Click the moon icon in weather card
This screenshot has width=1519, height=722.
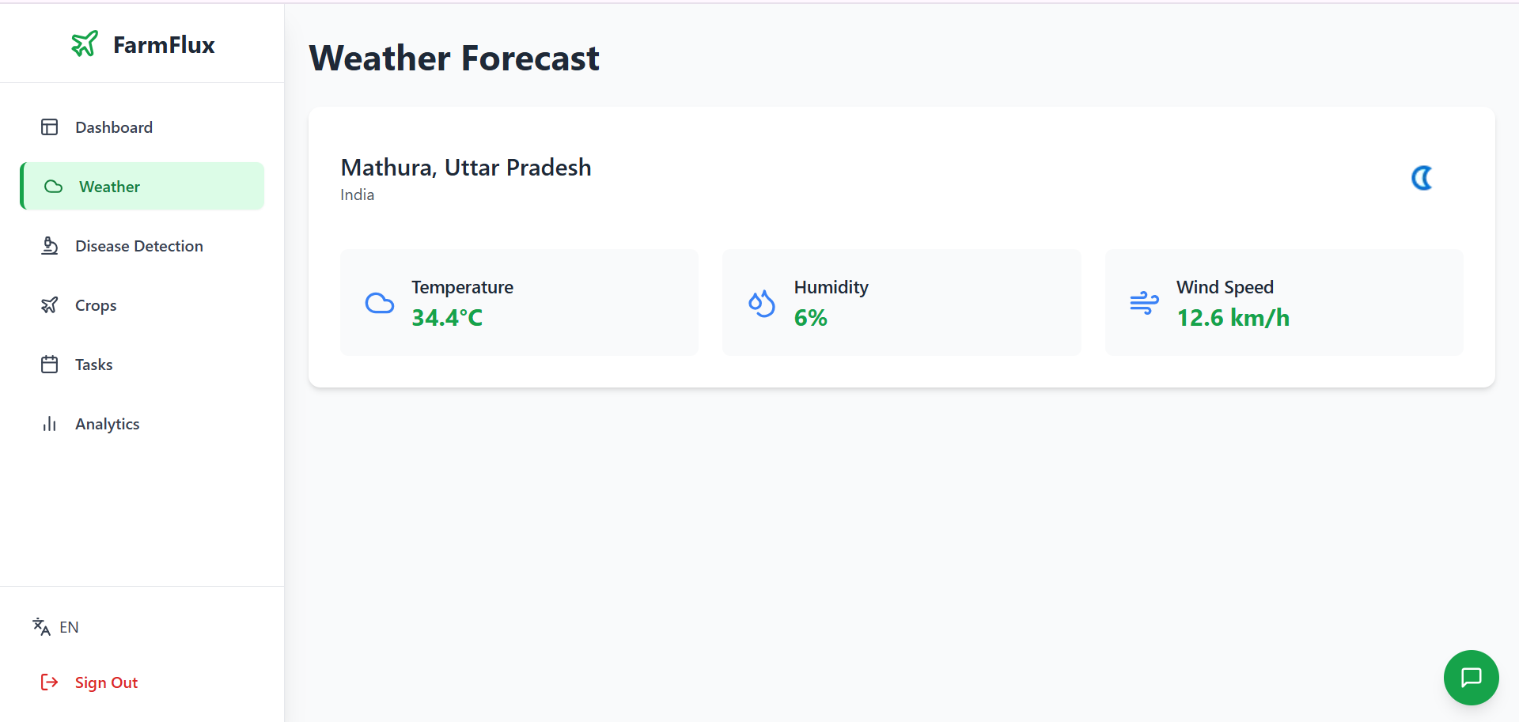tap(1422, 178)
